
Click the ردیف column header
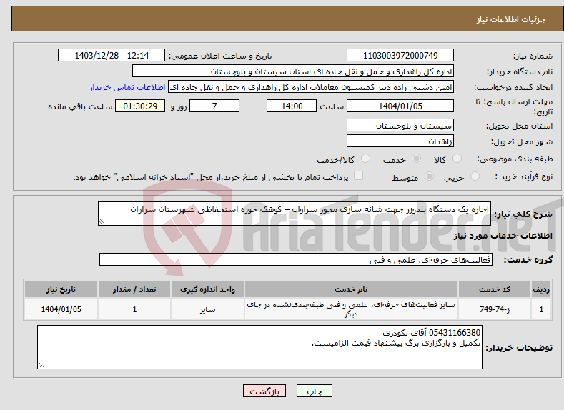point(541,289)
